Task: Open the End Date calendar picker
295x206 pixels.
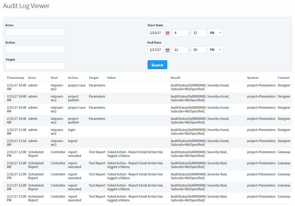Action: (167, 50)
